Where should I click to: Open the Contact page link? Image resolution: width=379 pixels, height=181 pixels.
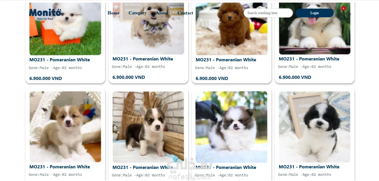[185, 13]
